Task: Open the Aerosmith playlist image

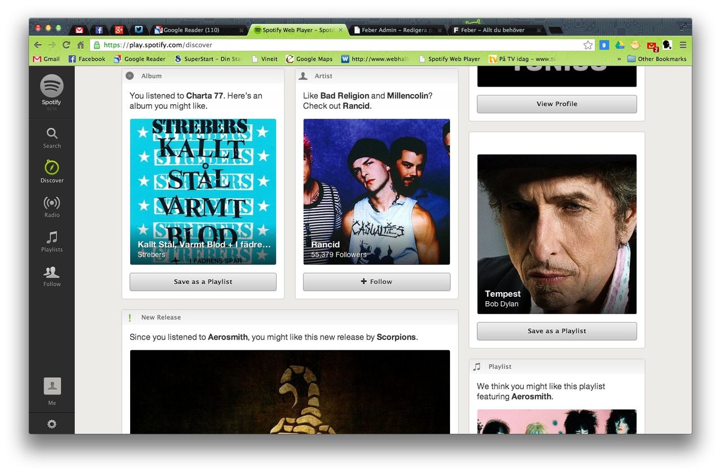Action: (x=557, y=422)
